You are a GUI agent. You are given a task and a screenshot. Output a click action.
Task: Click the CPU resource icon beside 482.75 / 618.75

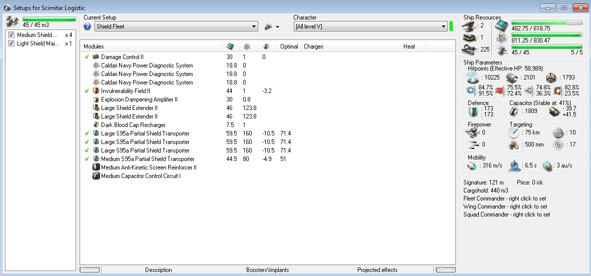(501, 25)
